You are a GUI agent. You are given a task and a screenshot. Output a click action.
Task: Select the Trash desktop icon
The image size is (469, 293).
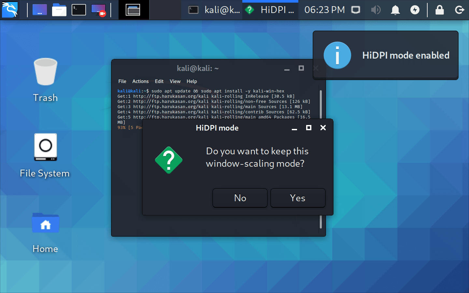click(45, 80)
